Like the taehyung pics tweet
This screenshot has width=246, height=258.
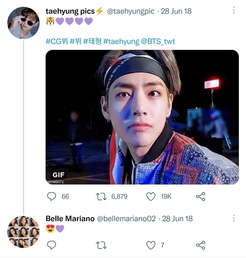point(151,197)
